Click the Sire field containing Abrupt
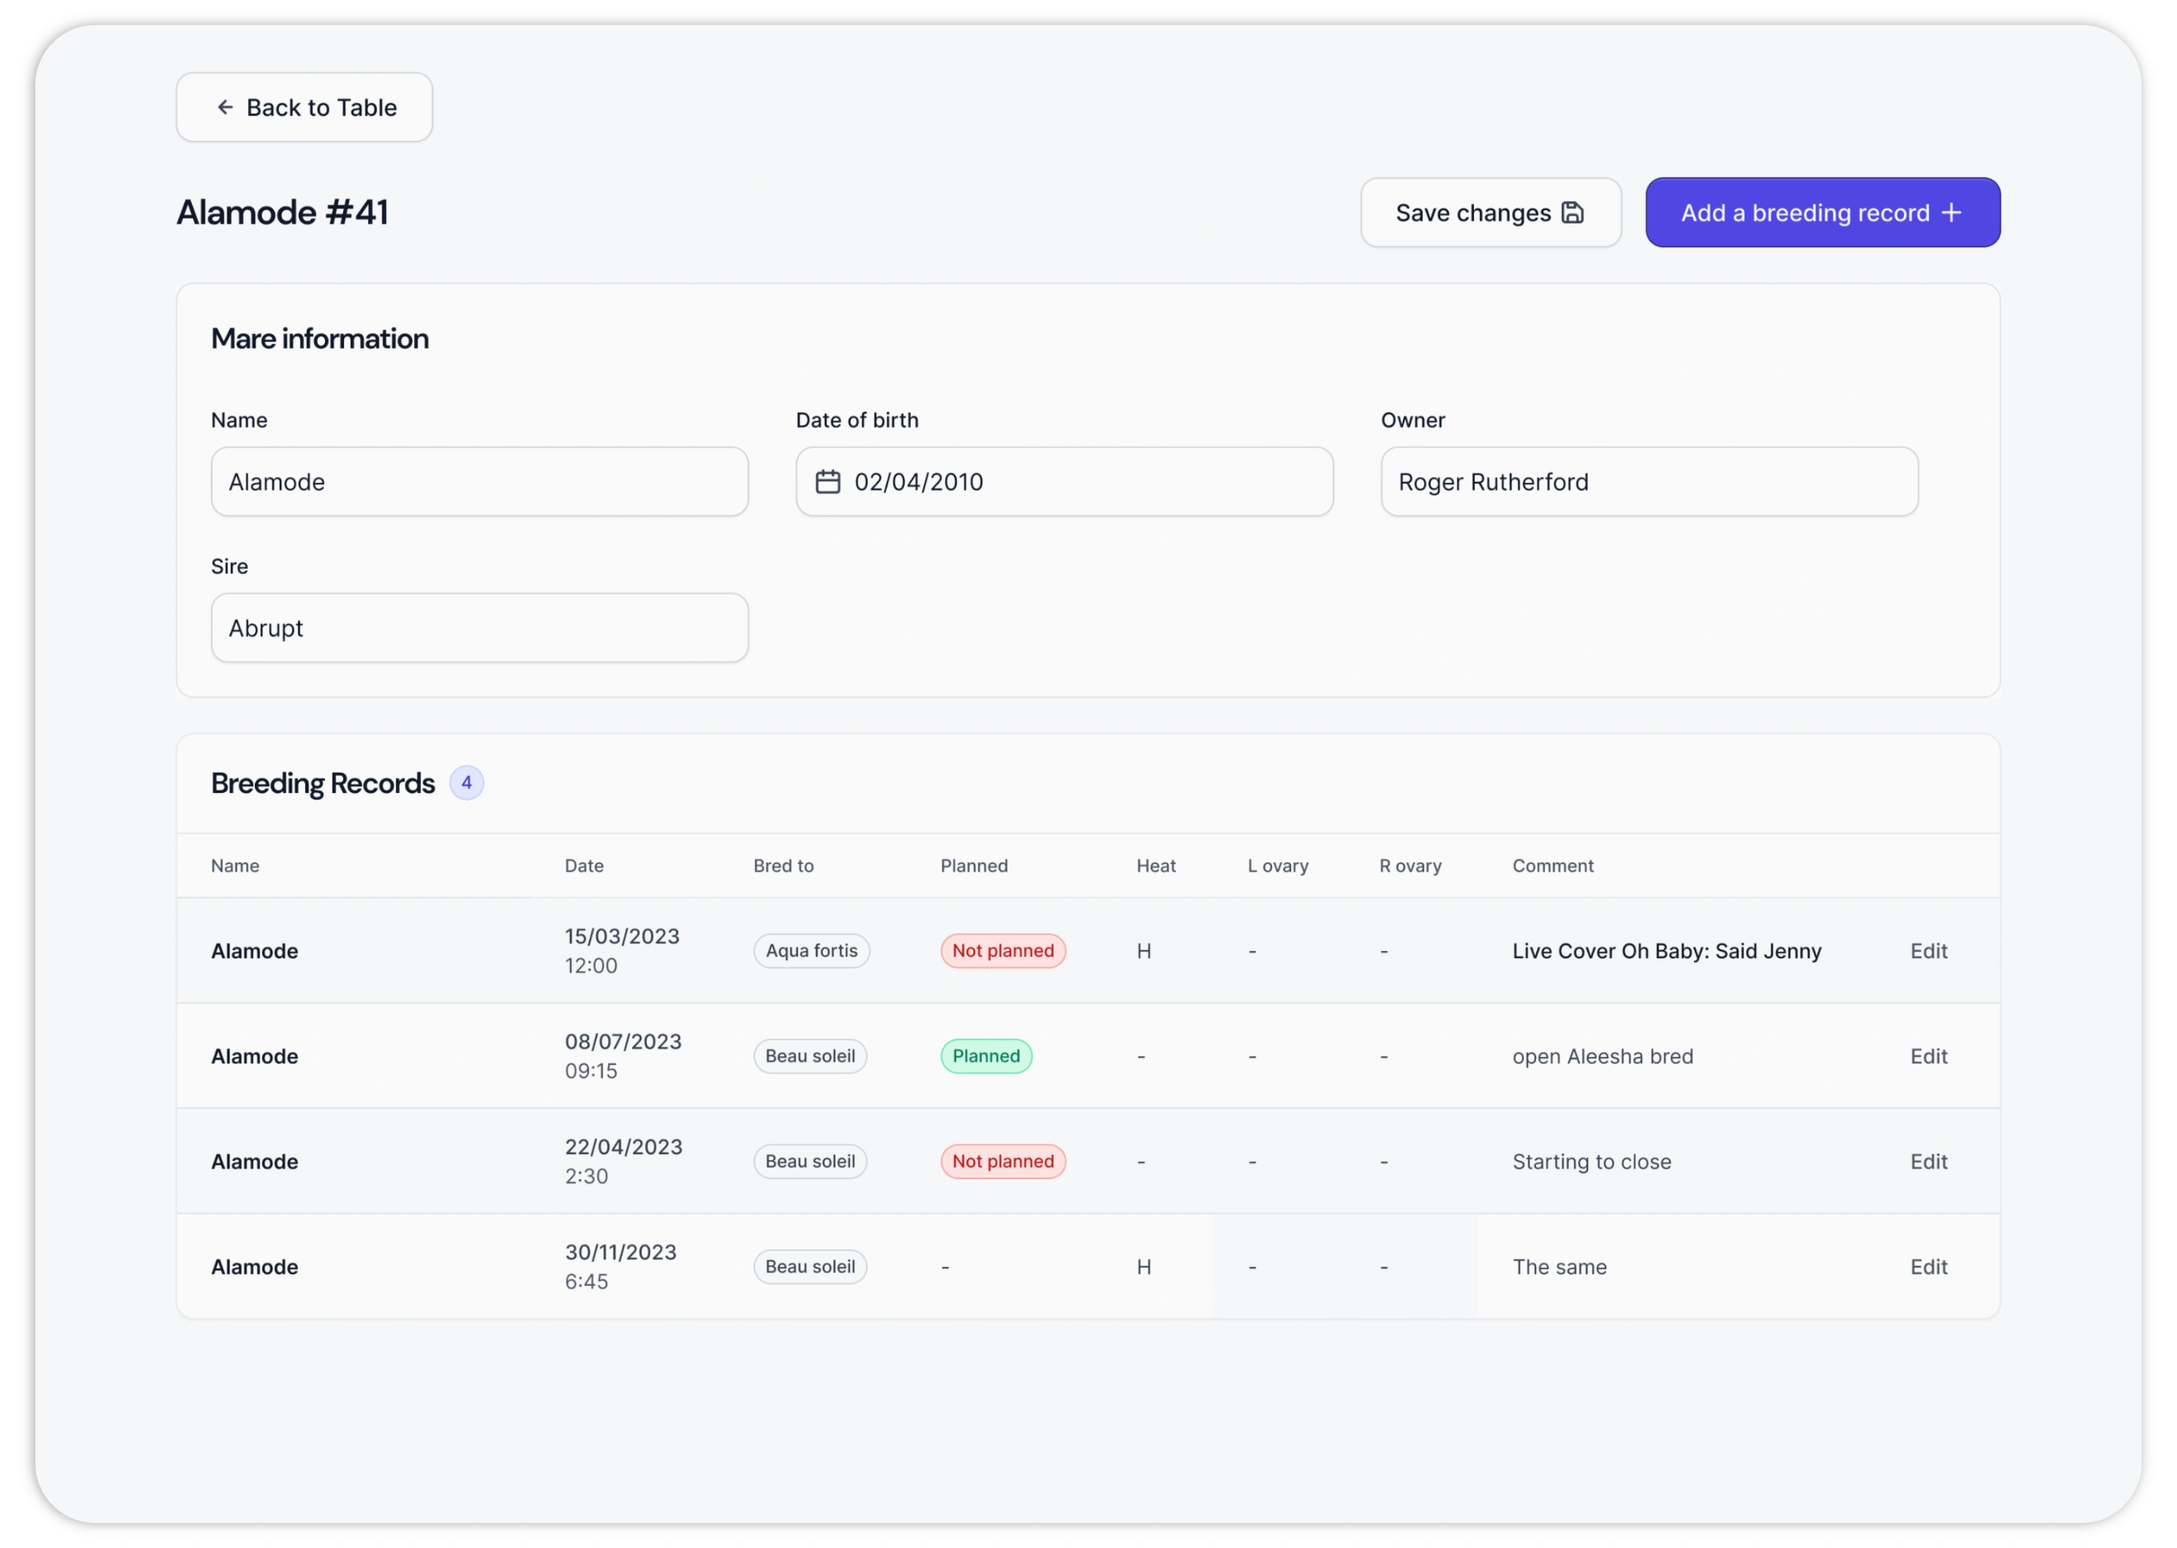This screenshot has height=1548, width=2177. point(478,628)
